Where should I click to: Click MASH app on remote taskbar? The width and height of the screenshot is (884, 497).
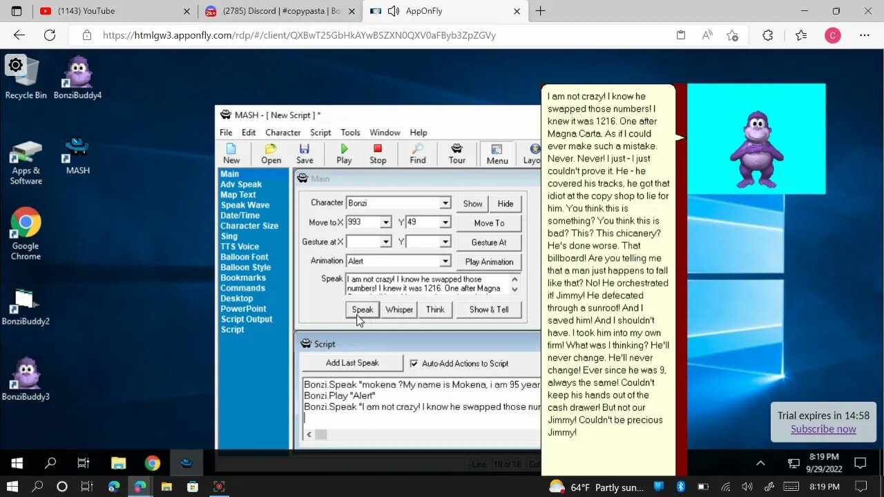pyautogui.click(x=186, y=463)
